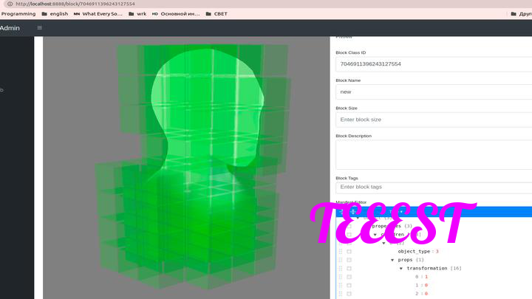Click the 'Enter block tags' input
Viewport: 532px width, 299px height.
[434, 187]
